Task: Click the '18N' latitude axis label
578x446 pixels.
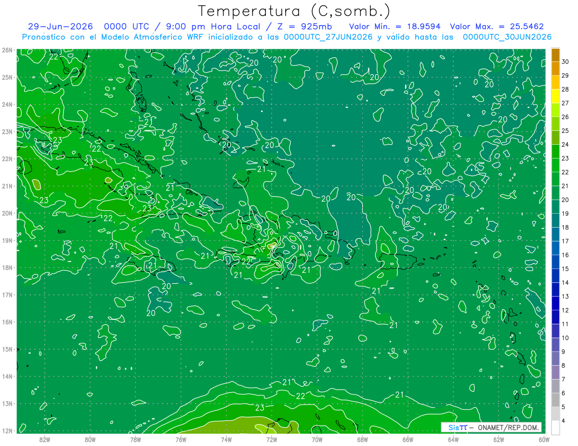Action: pyautogui.click(x=7, y=268)
